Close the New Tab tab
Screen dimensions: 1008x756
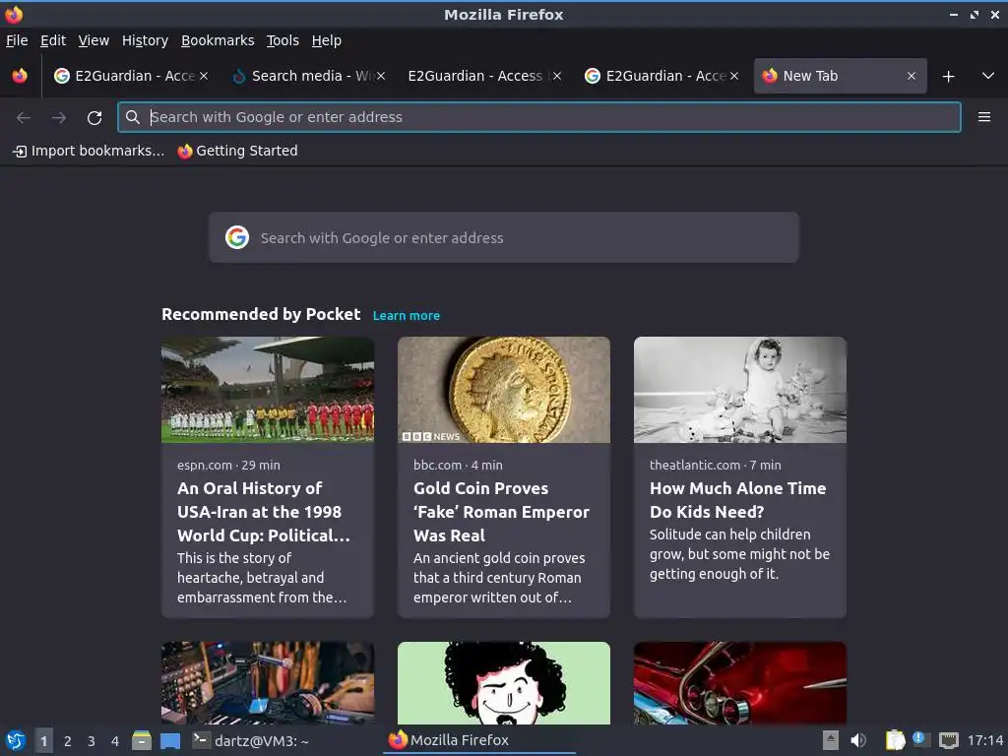[x=911, y=76]
